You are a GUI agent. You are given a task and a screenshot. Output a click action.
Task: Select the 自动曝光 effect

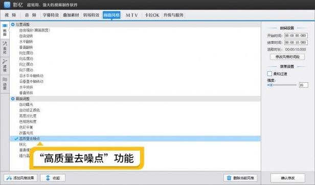(26, 104)
